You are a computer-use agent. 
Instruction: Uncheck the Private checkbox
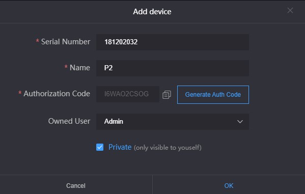point(100,147)
